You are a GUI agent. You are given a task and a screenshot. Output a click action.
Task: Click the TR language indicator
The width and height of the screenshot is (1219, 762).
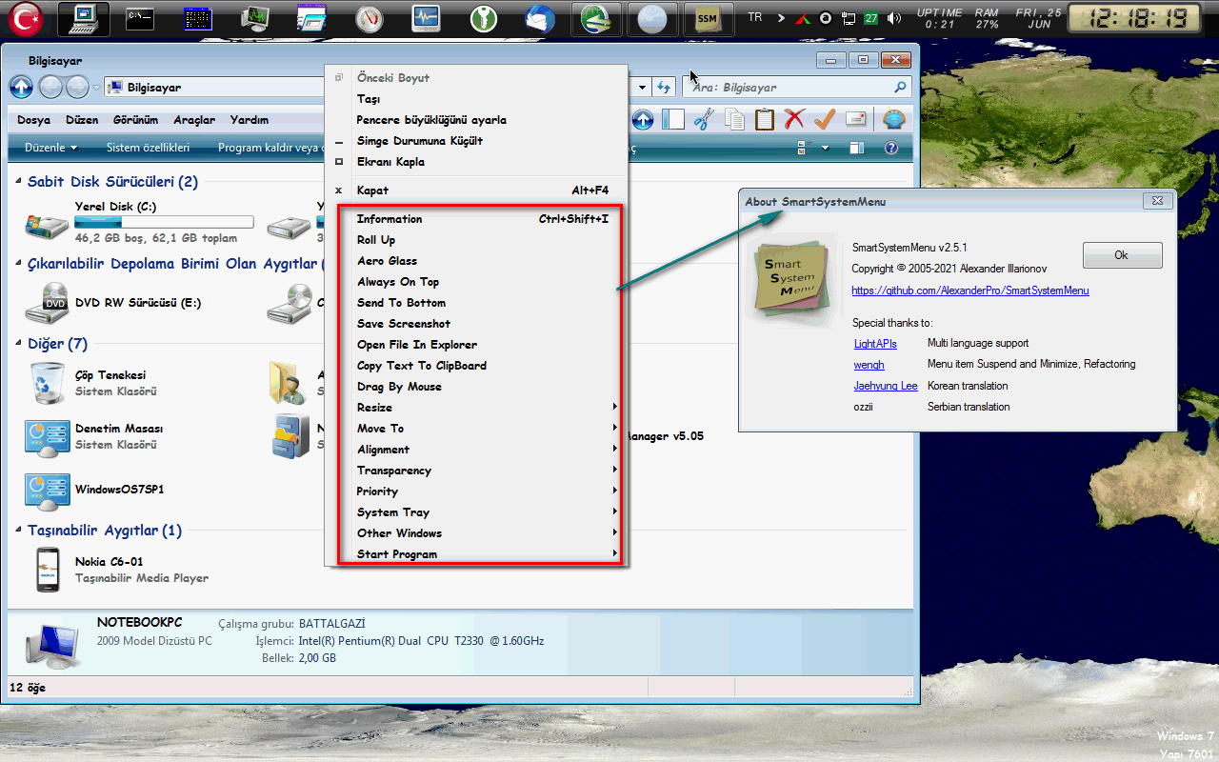(755, 17)
